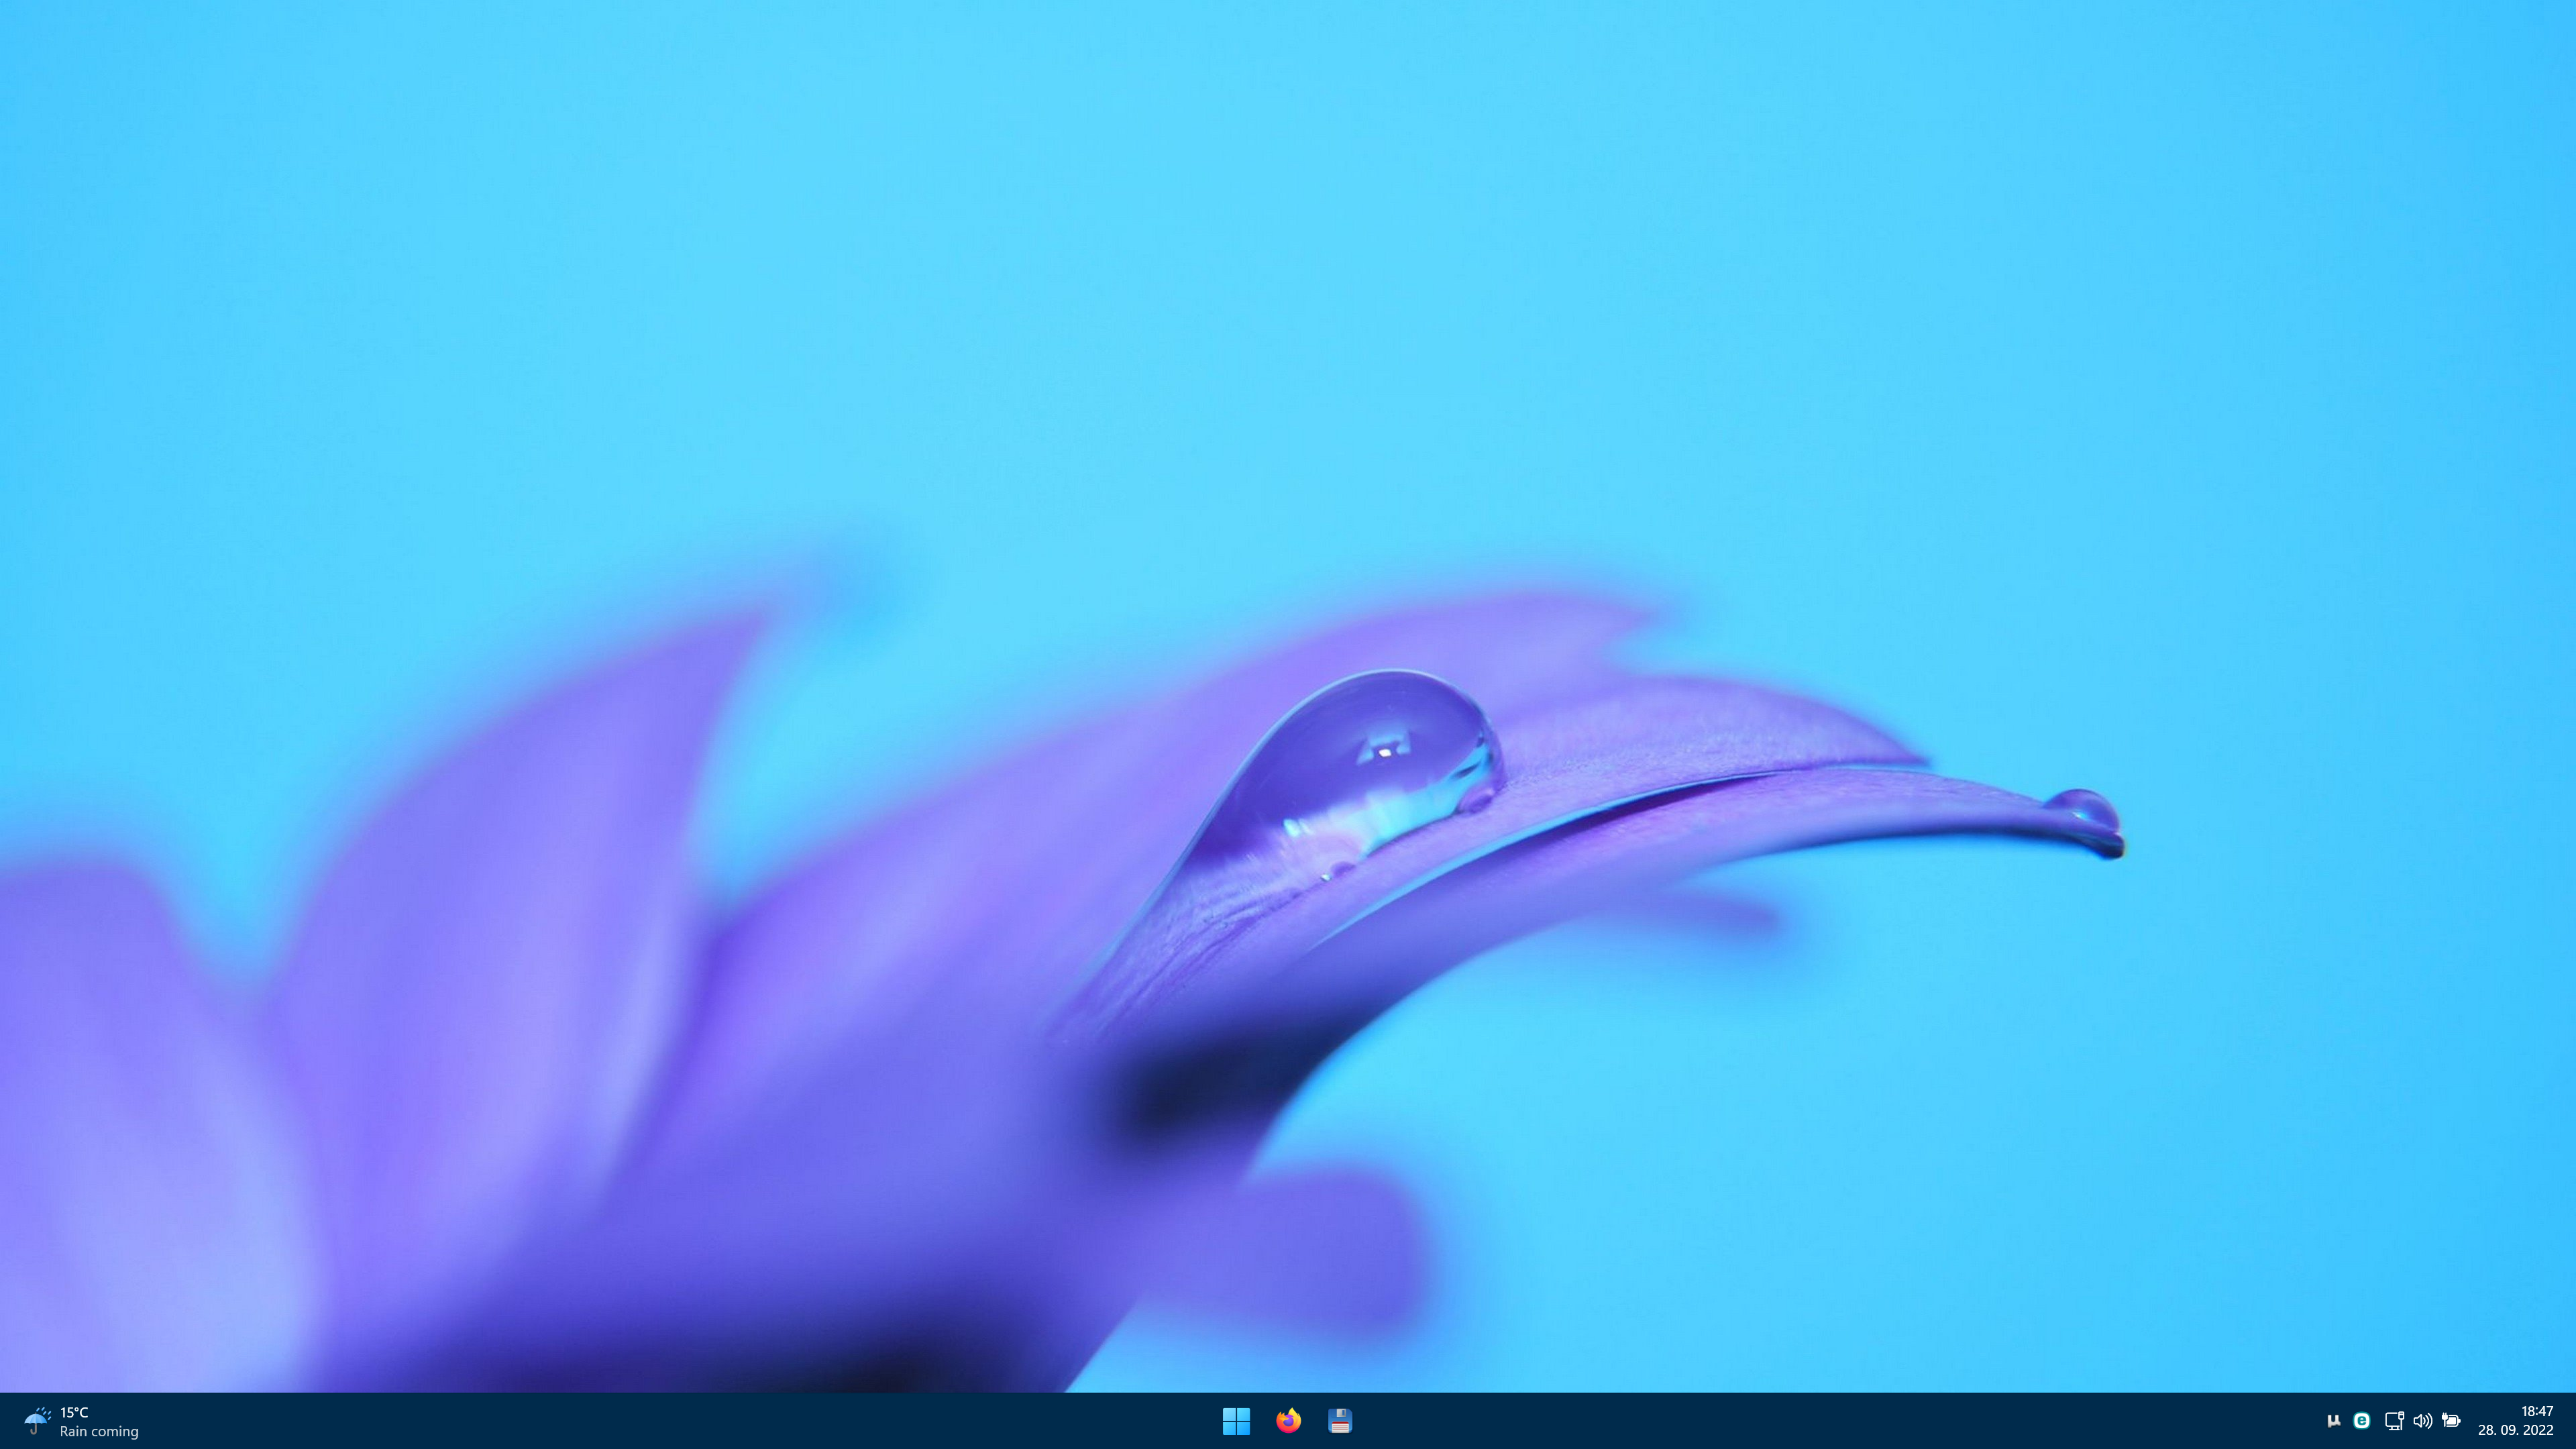Click the umbrella weather icon

37,1420
